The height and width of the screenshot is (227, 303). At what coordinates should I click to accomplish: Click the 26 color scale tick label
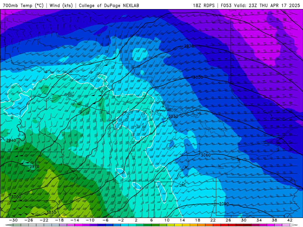[228, 220]
